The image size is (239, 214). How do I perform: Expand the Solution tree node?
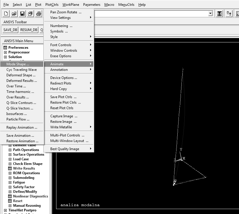pyautogui.click(x=5, y=57)
